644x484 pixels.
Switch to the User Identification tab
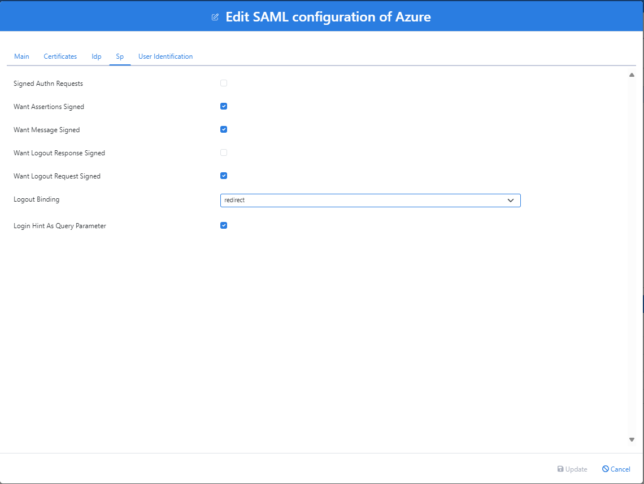tap(165, 56)
